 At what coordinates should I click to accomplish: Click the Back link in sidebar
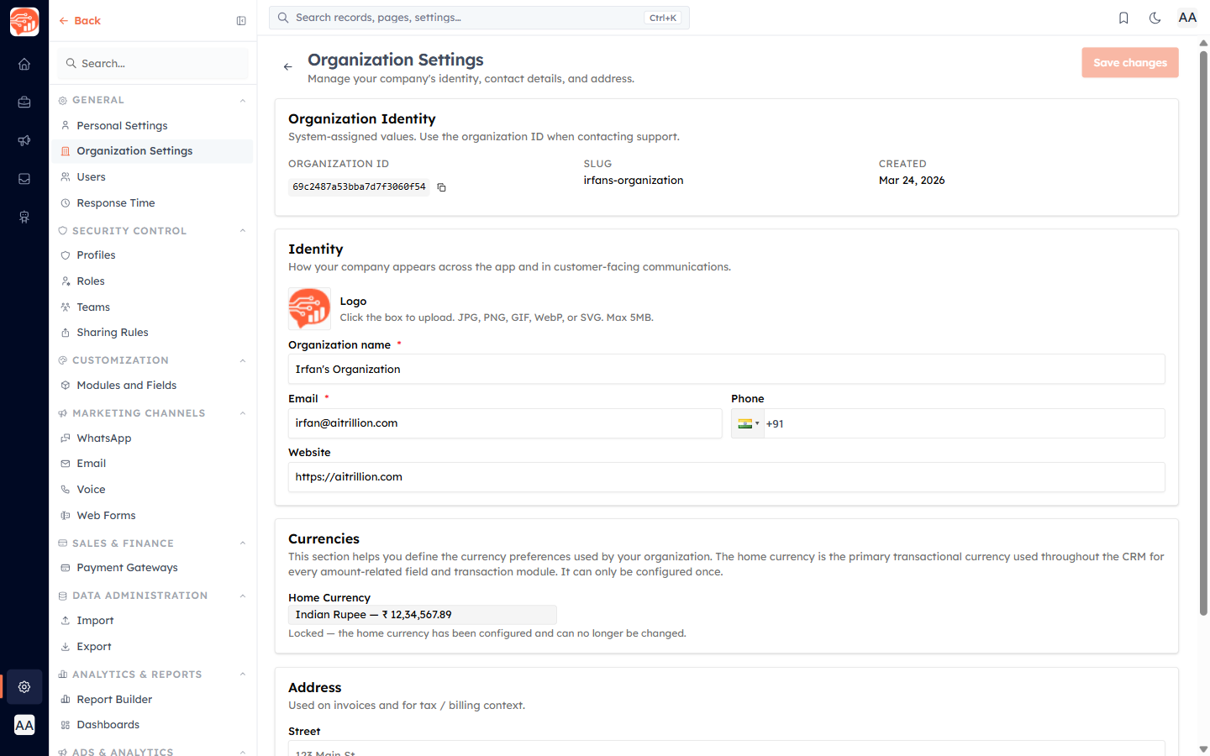tap(80, 21)
